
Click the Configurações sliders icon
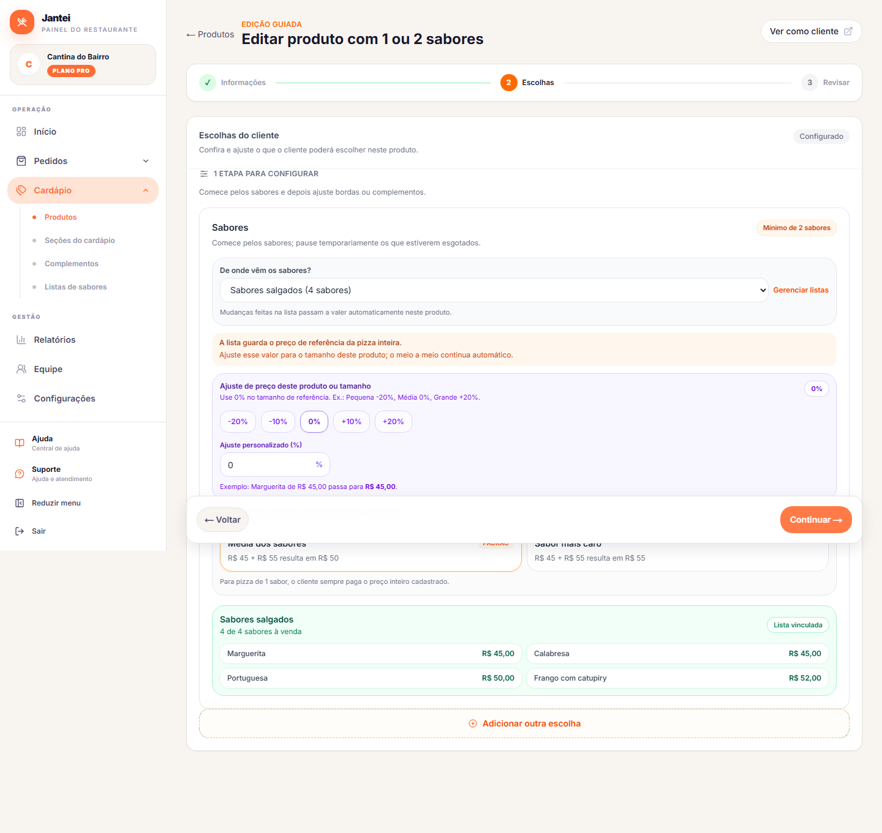pos(21,398)
